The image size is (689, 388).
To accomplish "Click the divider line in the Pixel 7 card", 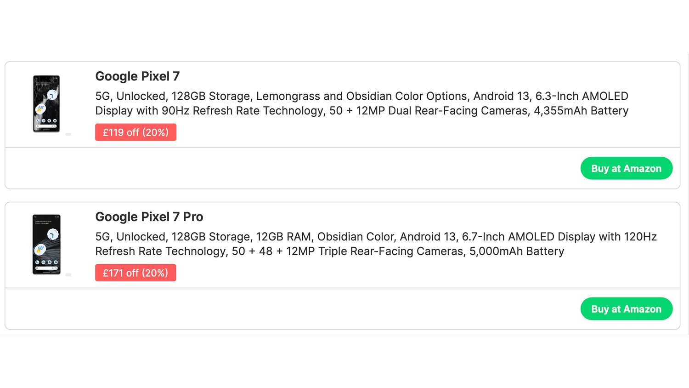I will 342,148.
